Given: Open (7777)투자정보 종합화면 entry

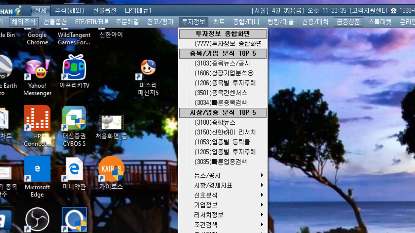Looking at the screenshot, I should tap(228, 43).
